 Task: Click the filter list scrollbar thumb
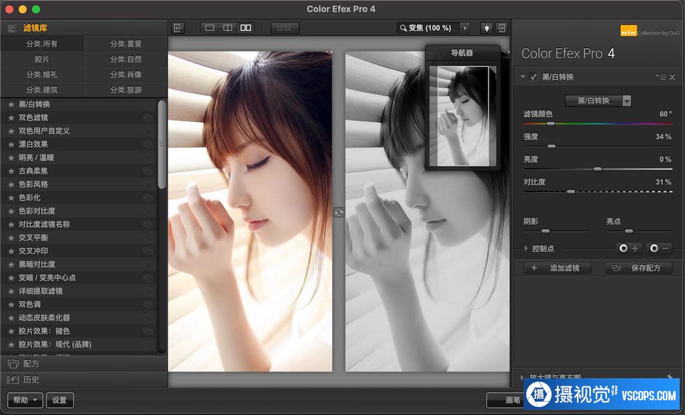click(161, 145)
